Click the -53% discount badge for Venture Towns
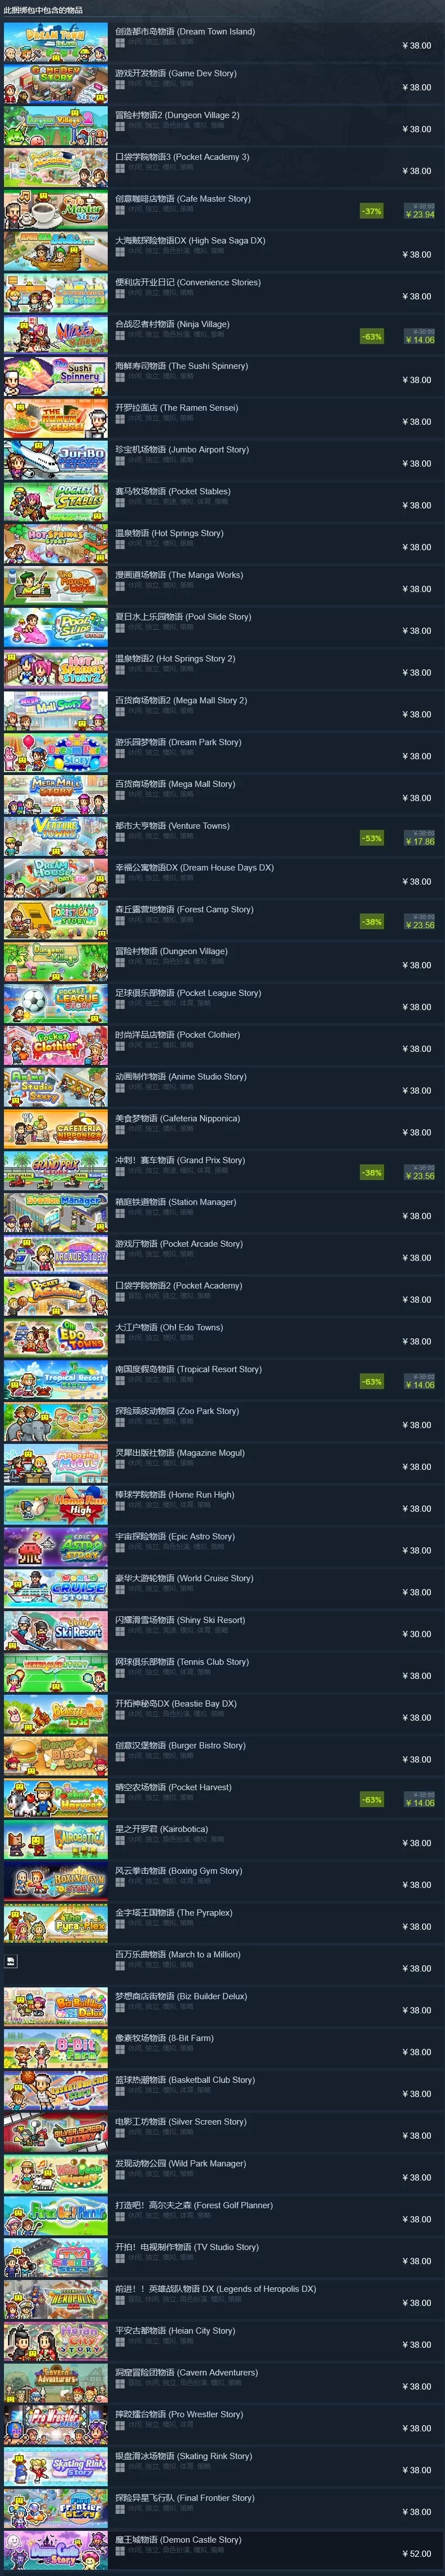 [x=371, y=838]
